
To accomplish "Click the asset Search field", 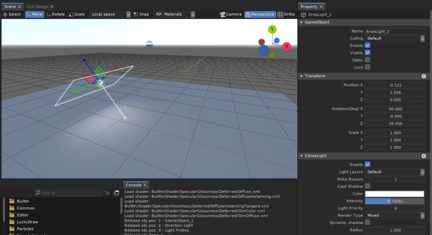I will [68, 193].
